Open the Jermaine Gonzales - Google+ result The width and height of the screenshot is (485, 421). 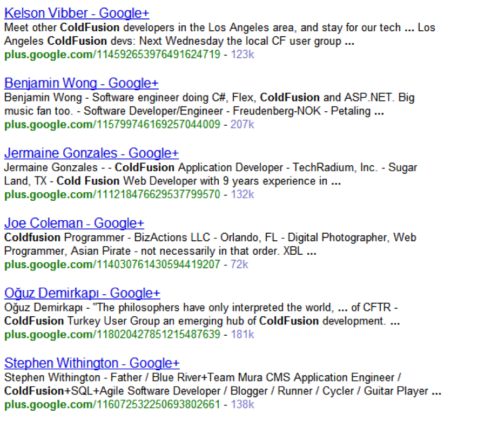coord(92,153)
